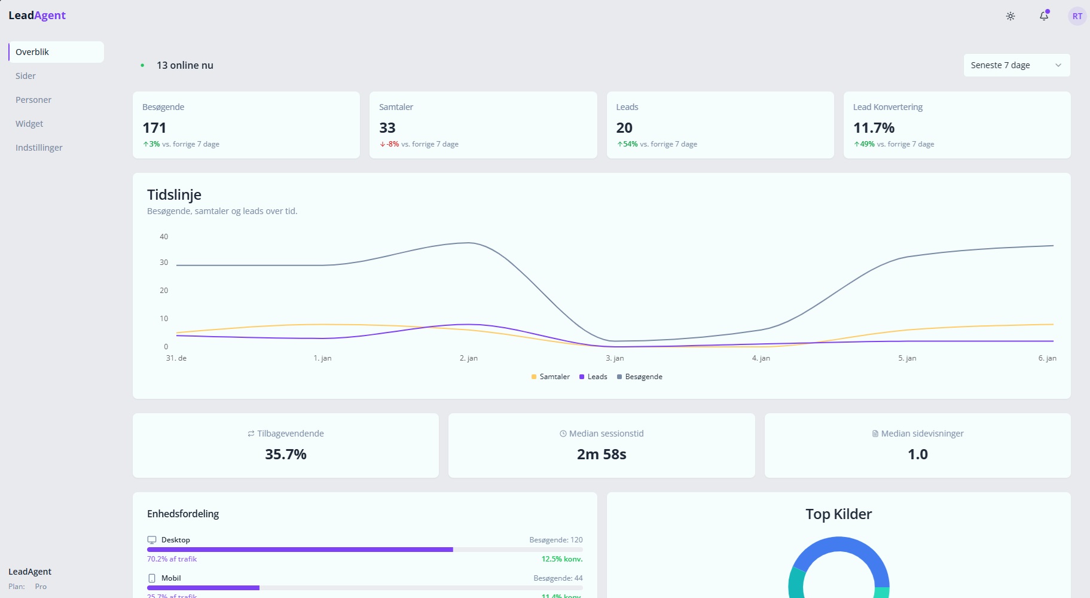Click the refresh icon on Tilbagevendende card
The height and width of the screenshot is (598, 1090).
251,433
